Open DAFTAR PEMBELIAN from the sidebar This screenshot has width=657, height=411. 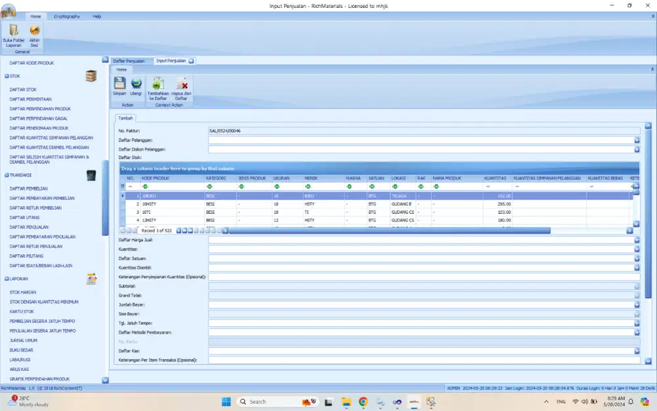(28, 189)
